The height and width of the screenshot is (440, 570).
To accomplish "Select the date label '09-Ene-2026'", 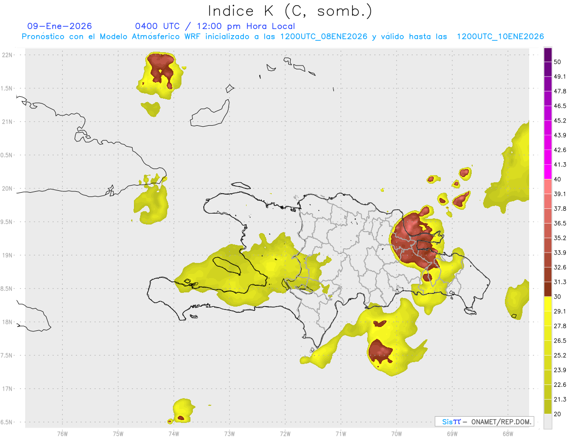I will pos(60,26).
